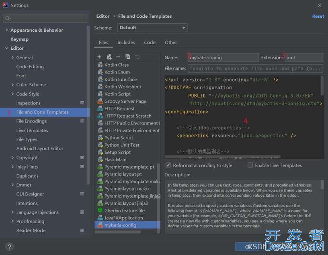Expand the General settings node
328x255 pixels.
point(12,57)
